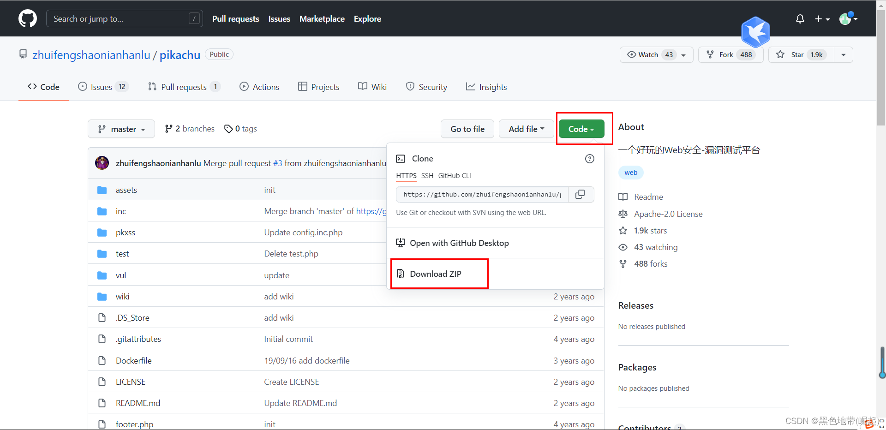The width and height of the screenshot is (886, 430).
Task: Click the vul folder icon
Action: coord(102,275)
